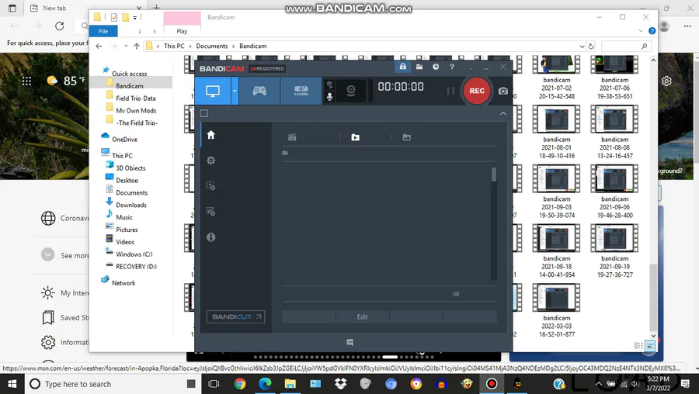This screenshot has height=394, width=699.
Task: Click the rectangle area selection icon
Action: click(x=204, y=113)
